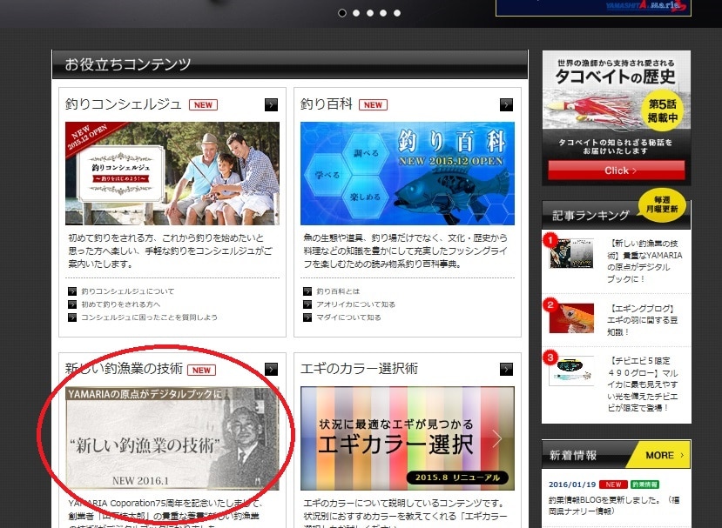Click the エギのカラー選択術 card title
The image size is (722, 528).
tap(359, 369)
